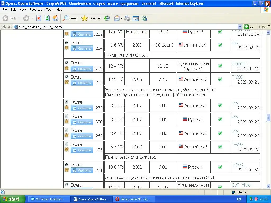Click Скачать for Opera 7.10
Viewport: 271px width, 203px height.
tap(82, 83)
